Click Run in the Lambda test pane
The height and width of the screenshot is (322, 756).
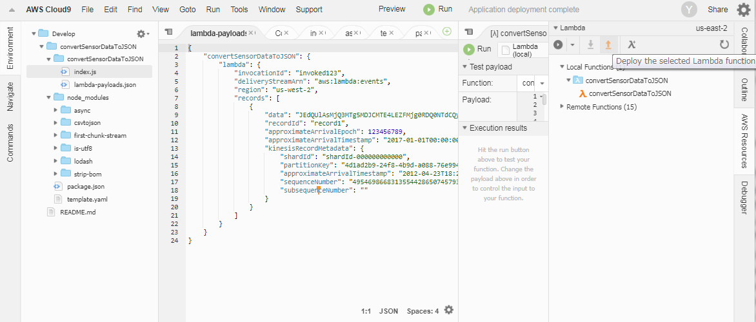[477, 49]
